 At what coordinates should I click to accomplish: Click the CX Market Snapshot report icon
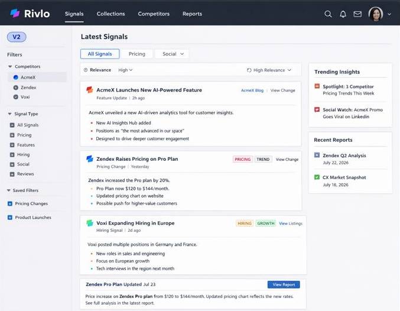click(317, 177)
